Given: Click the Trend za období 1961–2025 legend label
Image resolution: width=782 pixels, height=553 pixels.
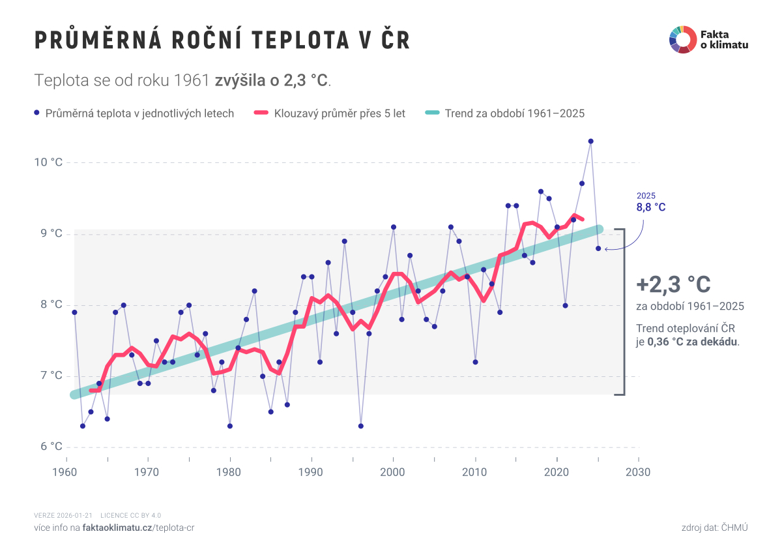Looking at the screenshot, I should (x=515, y=113).
